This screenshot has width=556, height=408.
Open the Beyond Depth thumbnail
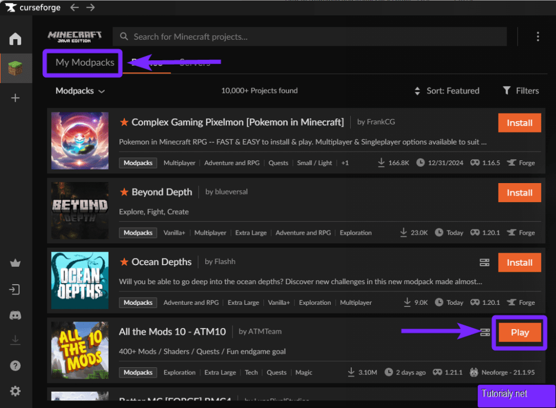80,210
